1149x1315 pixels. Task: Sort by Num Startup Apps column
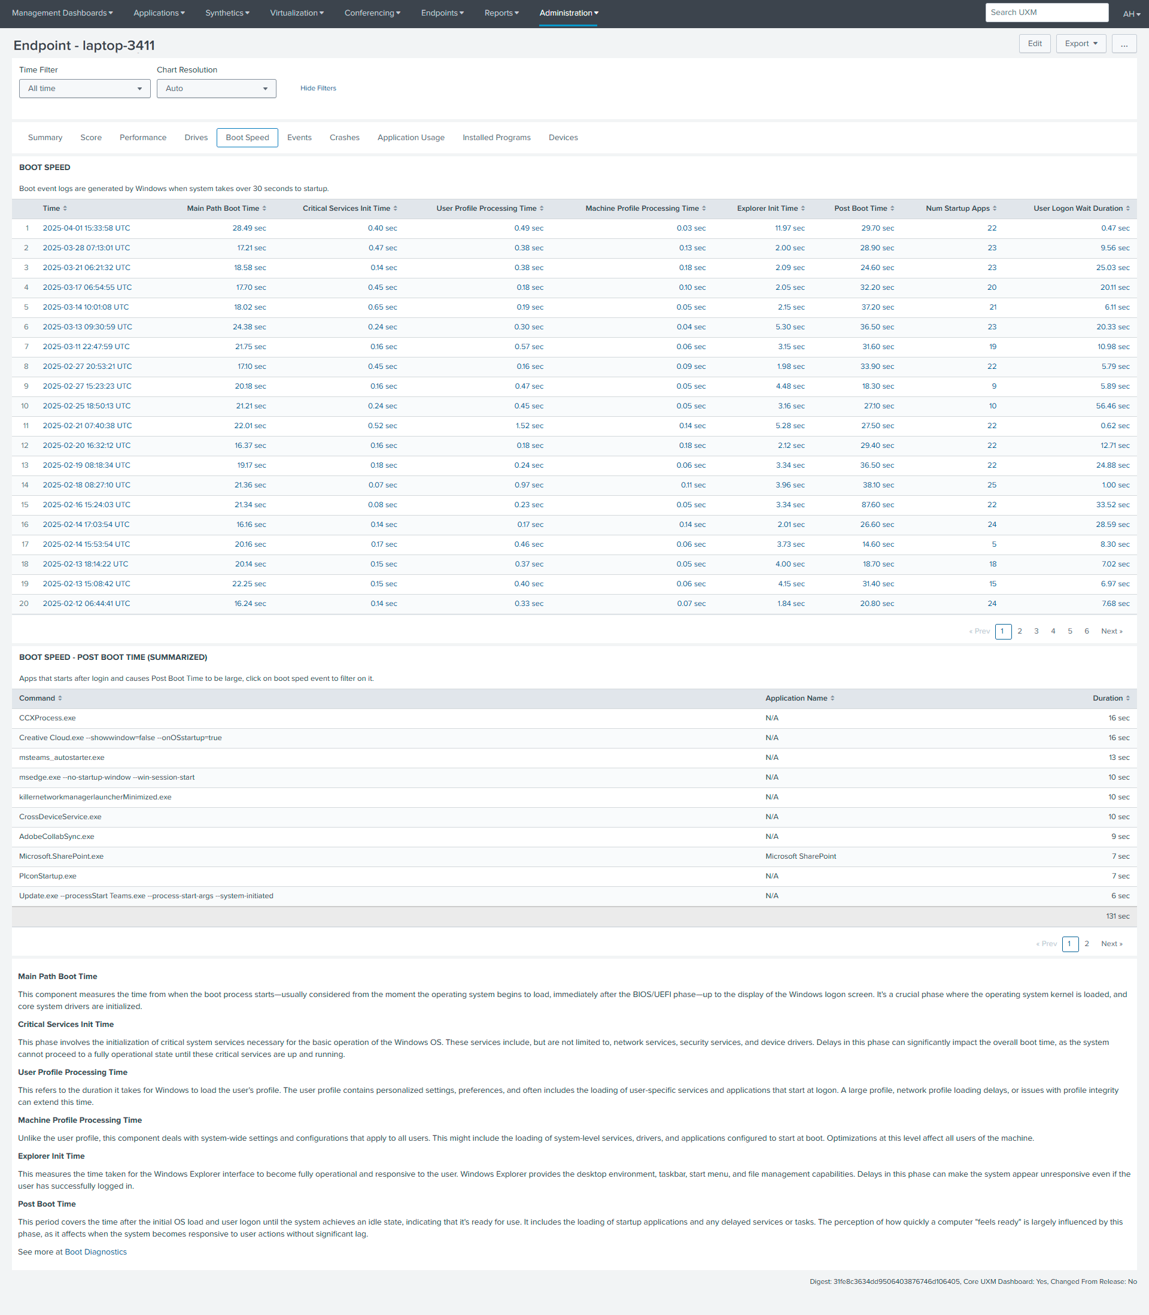(x=961, y=208)
